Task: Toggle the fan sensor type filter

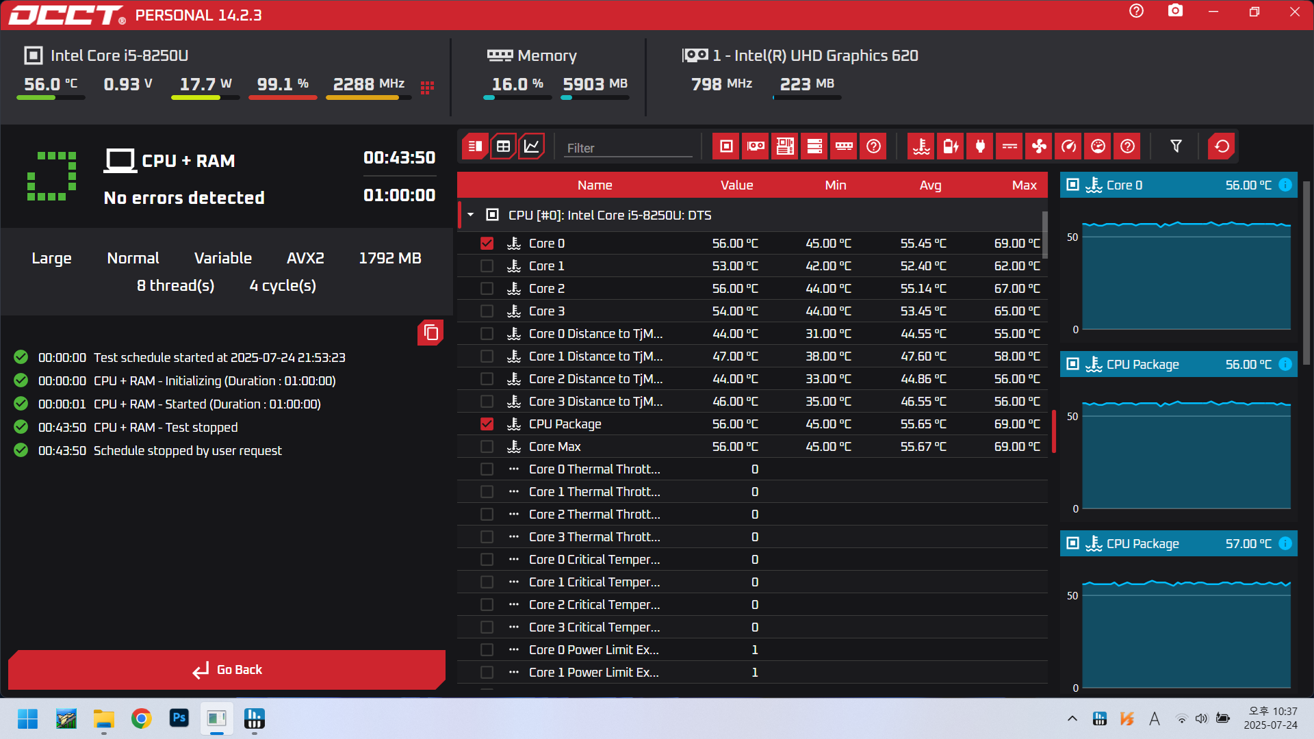Action: pyautogui.click(x=1039, y=146)
